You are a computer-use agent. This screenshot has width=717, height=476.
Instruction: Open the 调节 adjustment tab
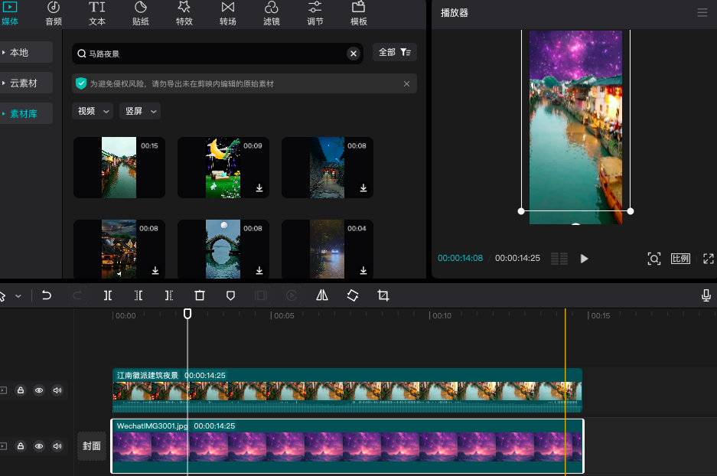pos(315,14)
